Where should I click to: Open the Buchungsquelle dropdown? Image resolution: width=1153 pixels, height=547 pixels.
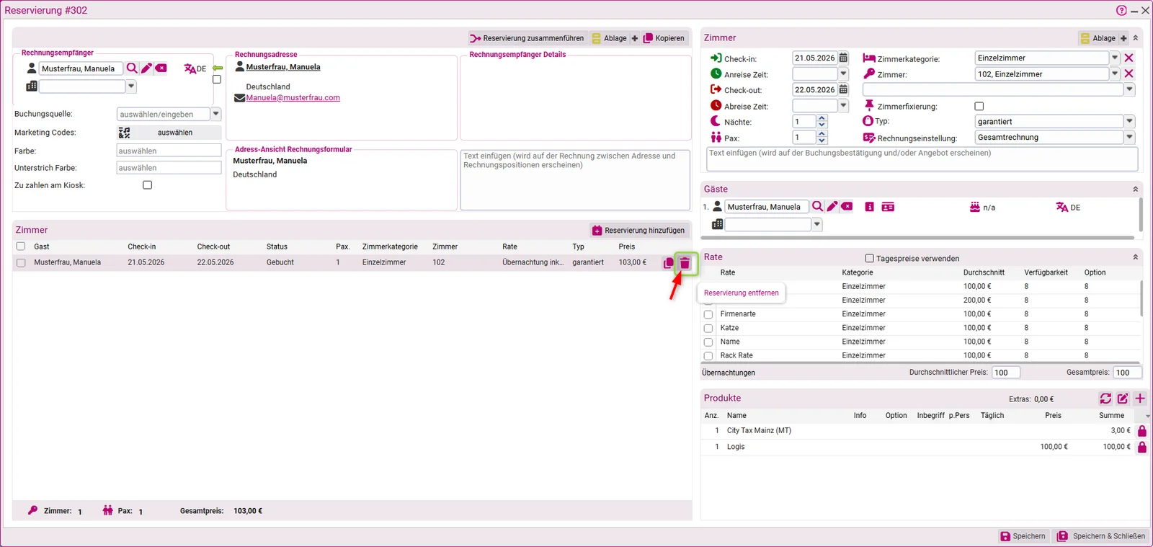coord(215,114)
